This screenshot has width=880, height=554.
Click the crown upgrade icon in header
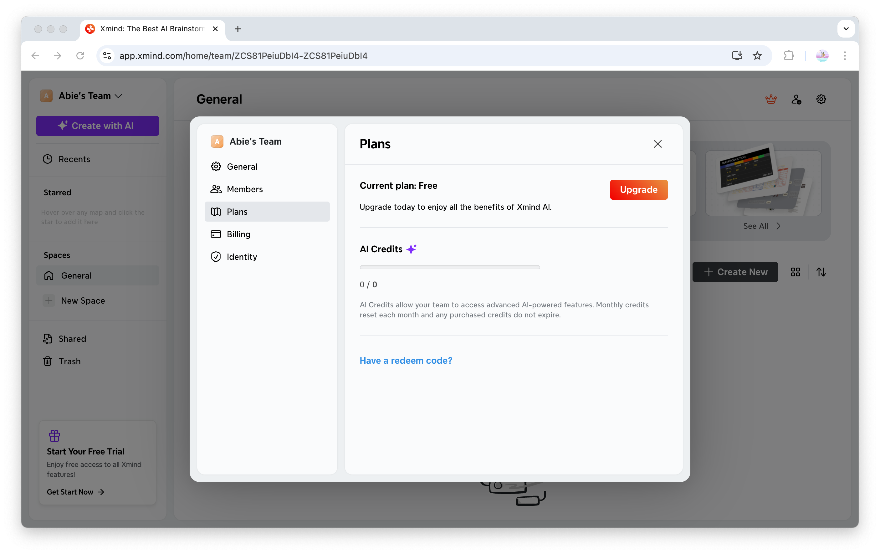click(771, 99)
